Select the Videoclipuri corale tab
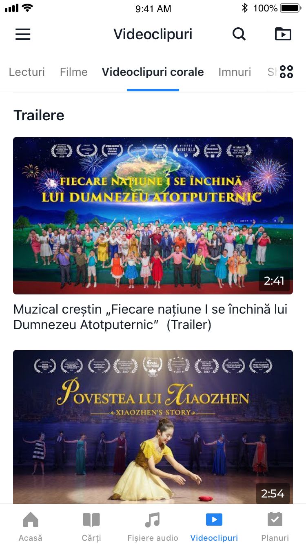 pos(153,72)
